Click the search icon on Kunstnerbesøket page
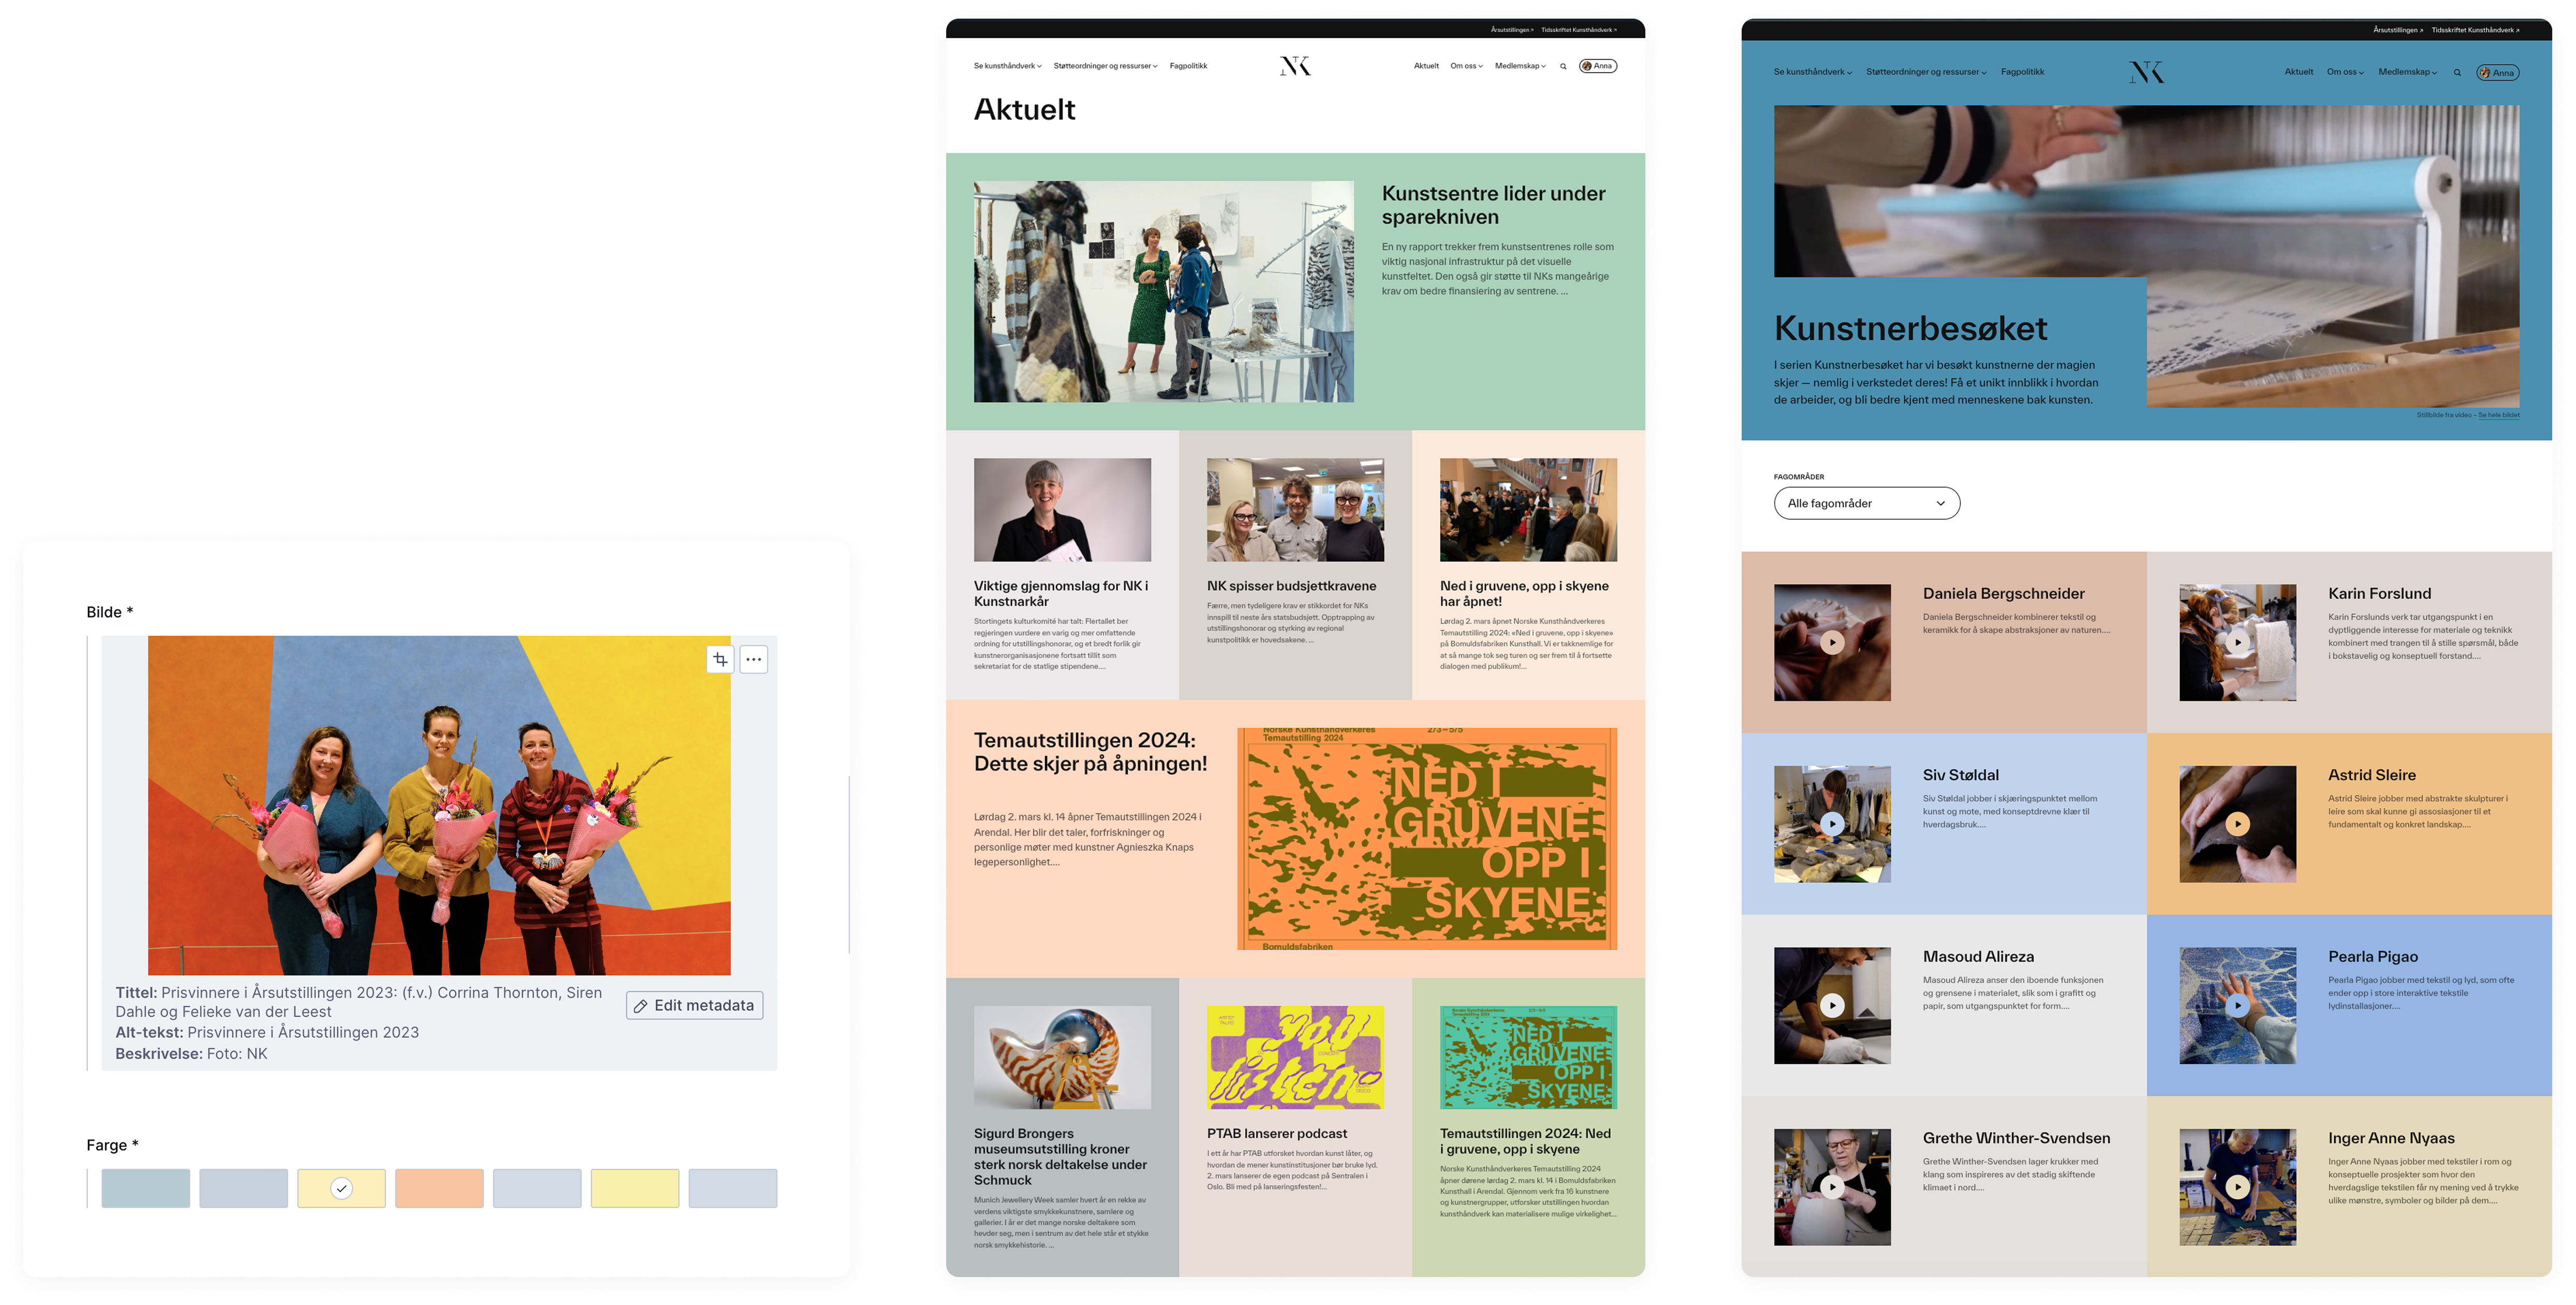 coord(2457,73)
